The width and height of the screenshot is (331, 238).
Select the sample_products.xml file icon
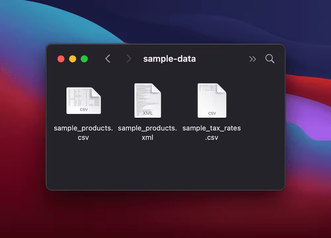click(148, 100)
